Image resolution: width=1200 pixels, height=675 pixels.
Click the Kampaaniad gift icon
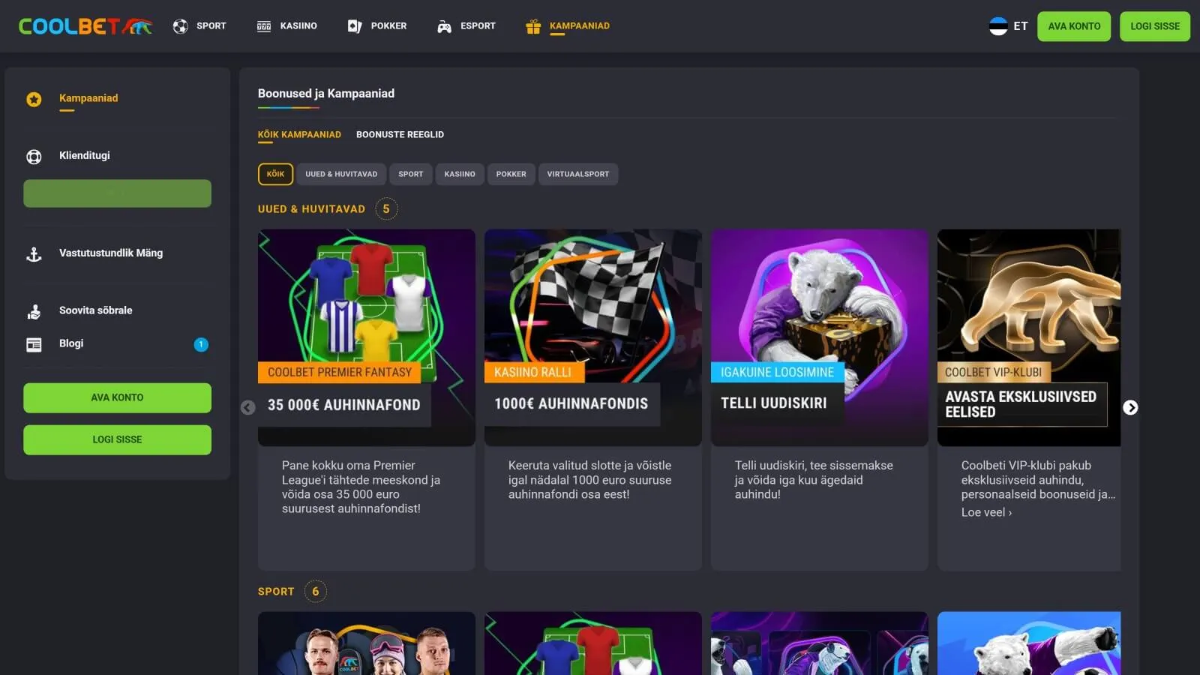[533, 26]
